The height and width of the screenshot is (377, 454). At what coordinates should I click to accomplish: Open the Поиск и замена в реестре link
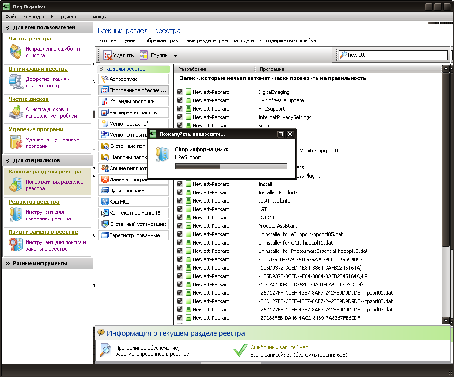[43, 232]
